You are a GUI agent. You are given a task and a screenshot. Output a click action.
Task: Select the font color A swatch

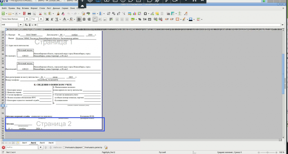(x=64, y=19)
